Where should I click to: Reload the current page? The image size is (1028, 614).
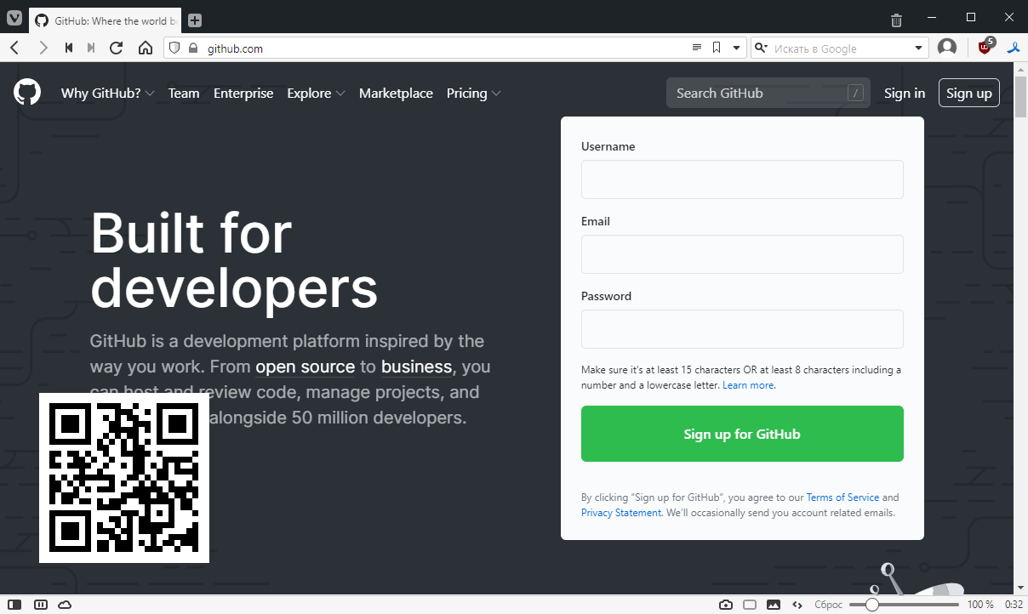(117, 48)
